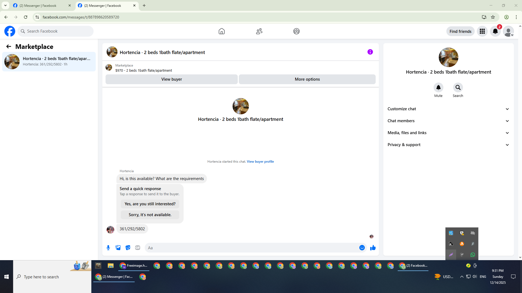Click listing thumbnail in right info panel
522x293 pixels.
448,57
